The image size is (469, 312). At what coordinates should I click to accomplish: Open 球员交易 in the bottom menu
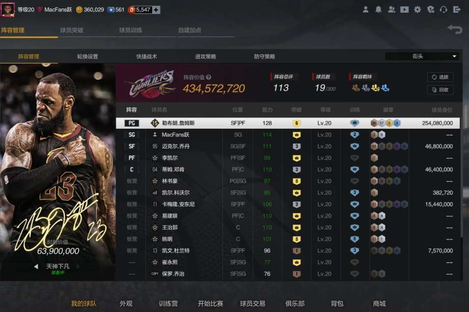point(252,304)
